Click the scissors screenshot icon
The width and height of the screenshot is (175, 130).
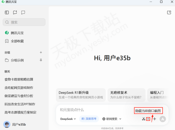(x=143, y=119)
